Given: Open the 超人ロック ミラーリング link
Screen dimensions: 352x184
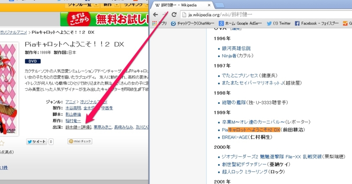Looking at the screenshot, I should pyautogui.click(x=245, y=172).
